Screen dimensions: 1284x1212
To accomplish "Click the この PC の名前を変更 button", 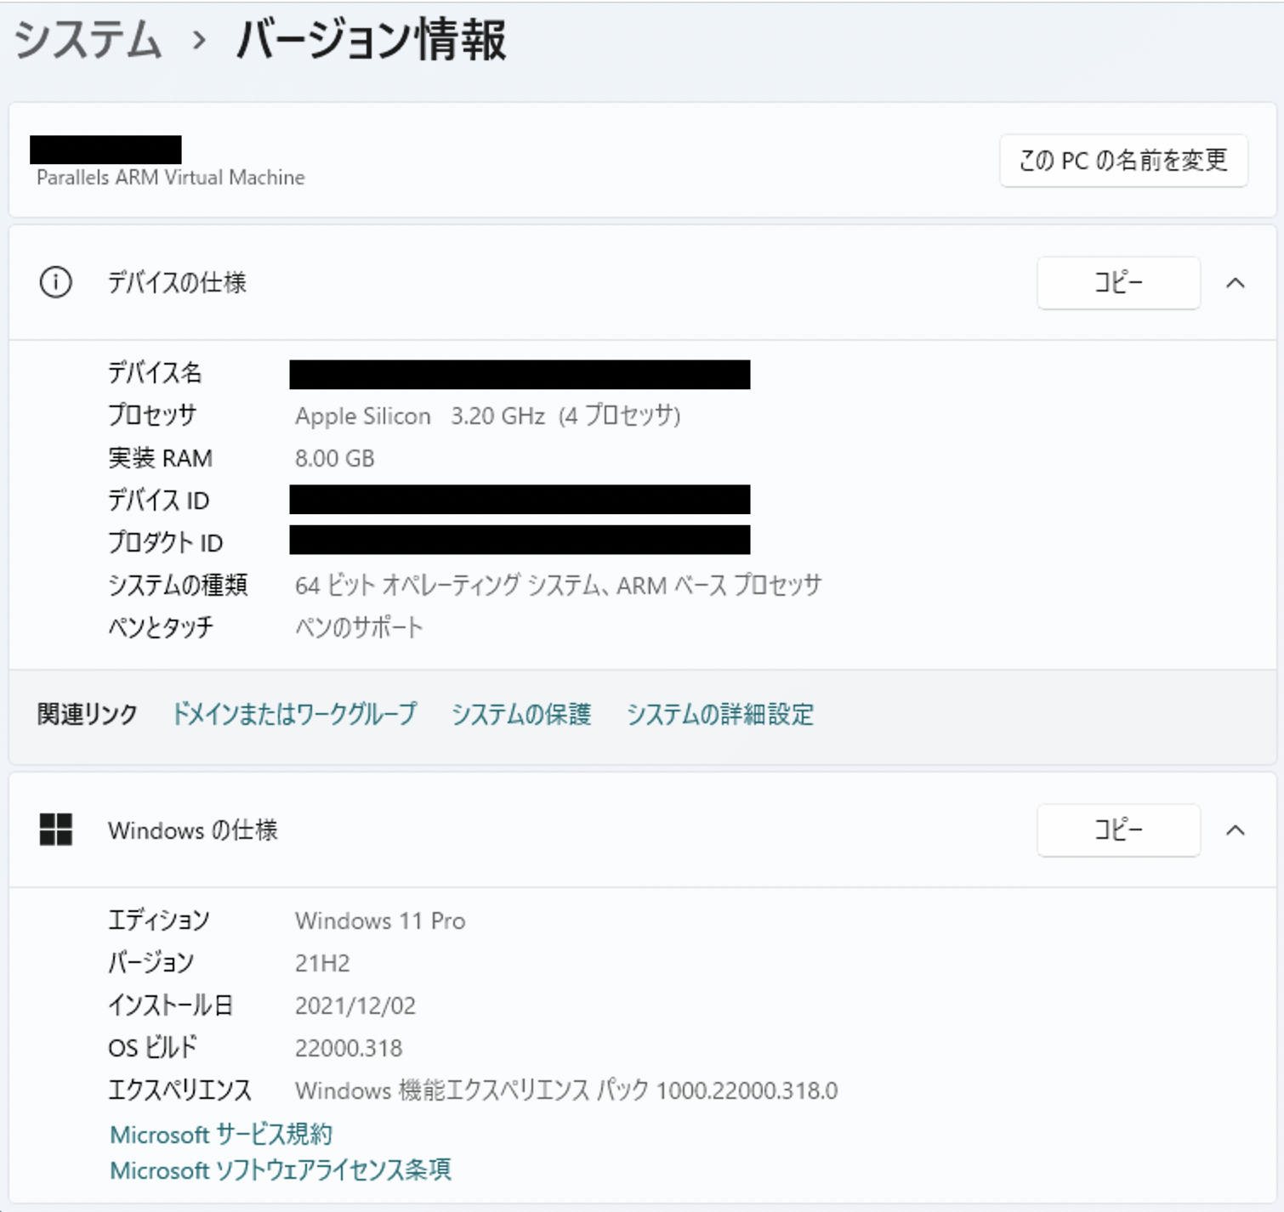I will point(1123,161).
